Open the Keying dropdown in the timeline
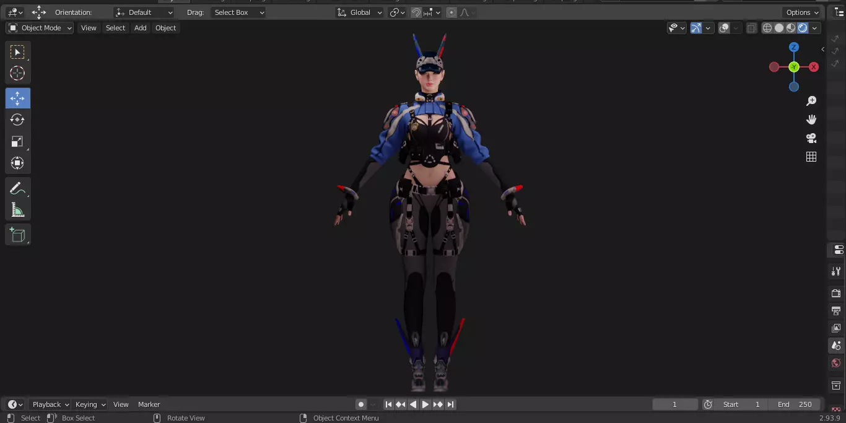846x423 pixels. tap(90, 404)
